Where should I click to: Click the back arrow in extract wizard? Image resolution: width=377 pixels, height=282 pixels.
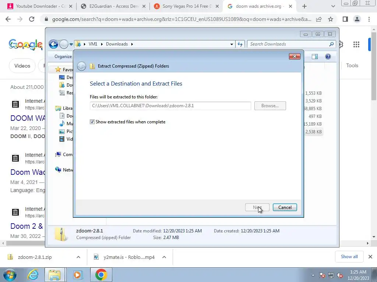point(81,66)
